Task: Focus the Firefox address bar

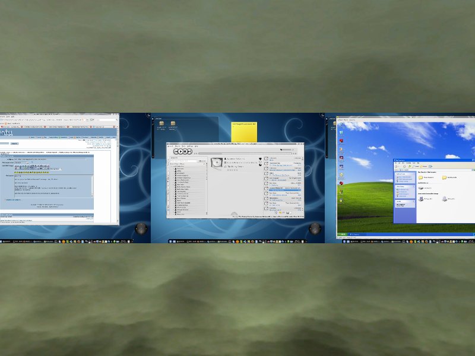Action: point(42,120)
